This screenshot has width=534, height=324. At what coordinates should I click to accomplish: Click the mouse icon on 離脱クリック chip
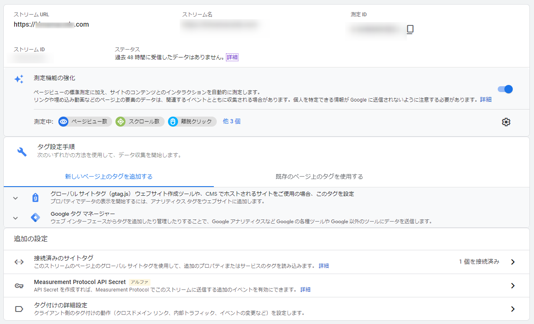pos(173,122)
